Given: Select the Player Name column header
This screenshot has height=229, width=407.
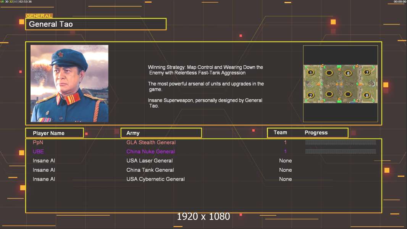Looking at the screenshot, I should (55, 133).
